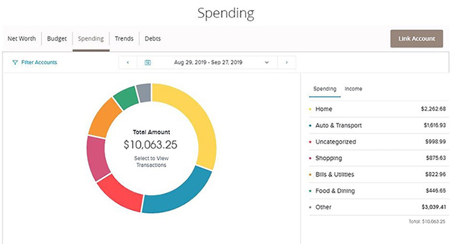Open the Uncategorized category row
Image resolution: width=453 pixels, height=244 pixels.
[379, 142]
